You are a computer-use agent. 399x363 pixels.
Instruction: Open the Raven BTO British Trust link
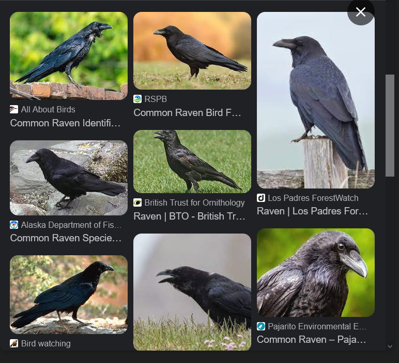189,216
